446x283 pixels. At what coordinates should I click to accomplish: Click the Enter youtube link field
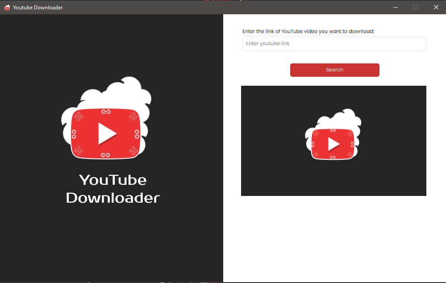334,43
